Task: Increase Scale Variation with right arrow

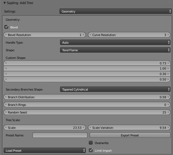Action: coord(168,127)
